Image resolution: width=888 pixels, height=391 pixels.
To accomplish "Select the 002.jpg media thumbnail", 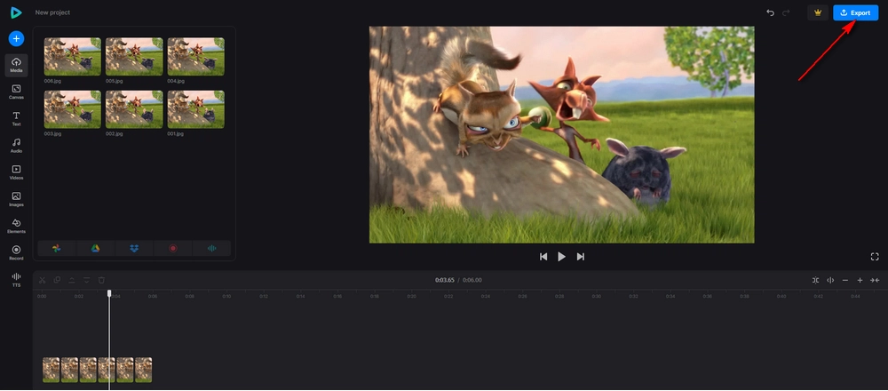I will 134,109.
